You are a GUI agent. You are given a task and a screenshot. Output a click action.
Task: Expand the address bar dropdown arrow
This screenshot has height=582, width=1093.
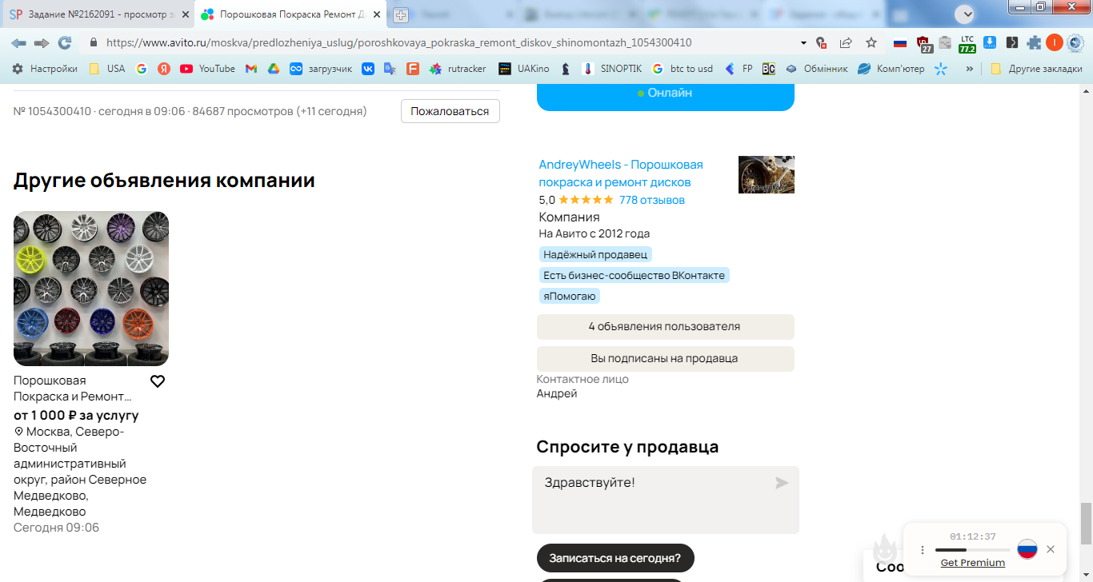[803, 43]
